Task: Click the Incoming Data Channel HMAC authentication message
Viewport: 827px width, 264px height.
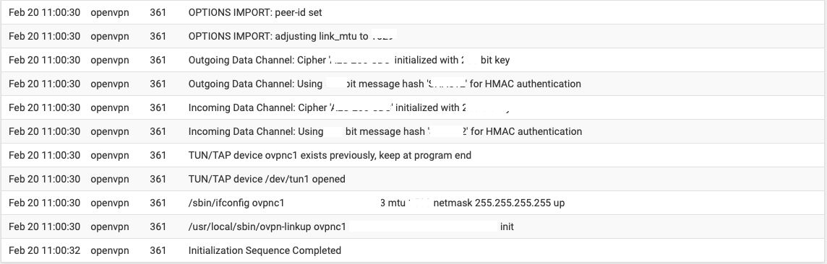Action: 385,131
